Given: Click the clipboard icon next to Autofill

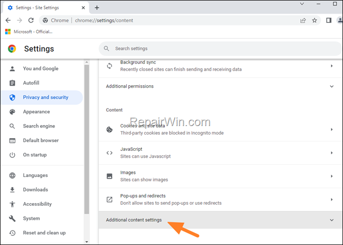Looking at the screenshot, I should pyautogui.click(x=12, y=83).
